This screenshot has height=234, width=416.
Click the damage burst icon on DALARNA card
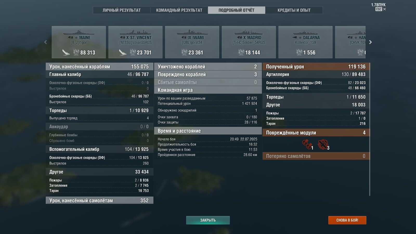tap(299, 52)
